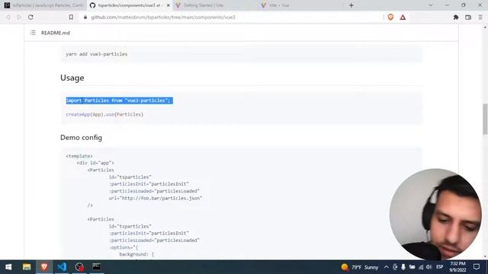This screenshot has height=274, width=488.
Task: Go back to the previous page
Action: 8,17
